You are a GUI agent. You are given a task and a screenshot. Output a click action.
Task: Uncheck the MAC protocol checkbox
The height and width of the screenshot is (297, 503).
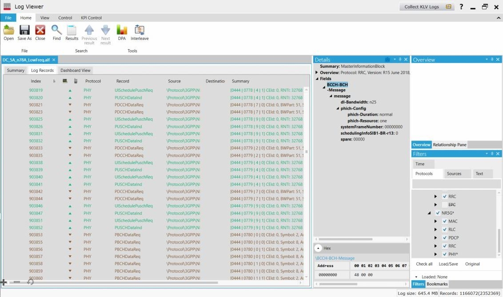click(x=444, y=221)
